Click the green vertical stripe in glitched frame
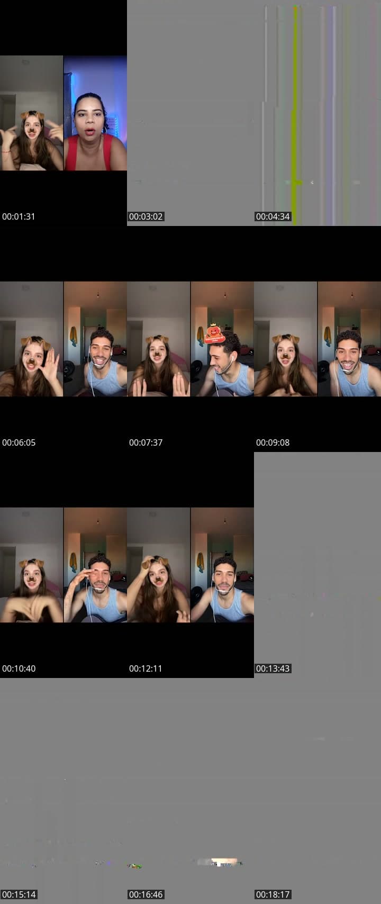The width and height of the screenshot is (381, 904). click(x=295, y=106)
